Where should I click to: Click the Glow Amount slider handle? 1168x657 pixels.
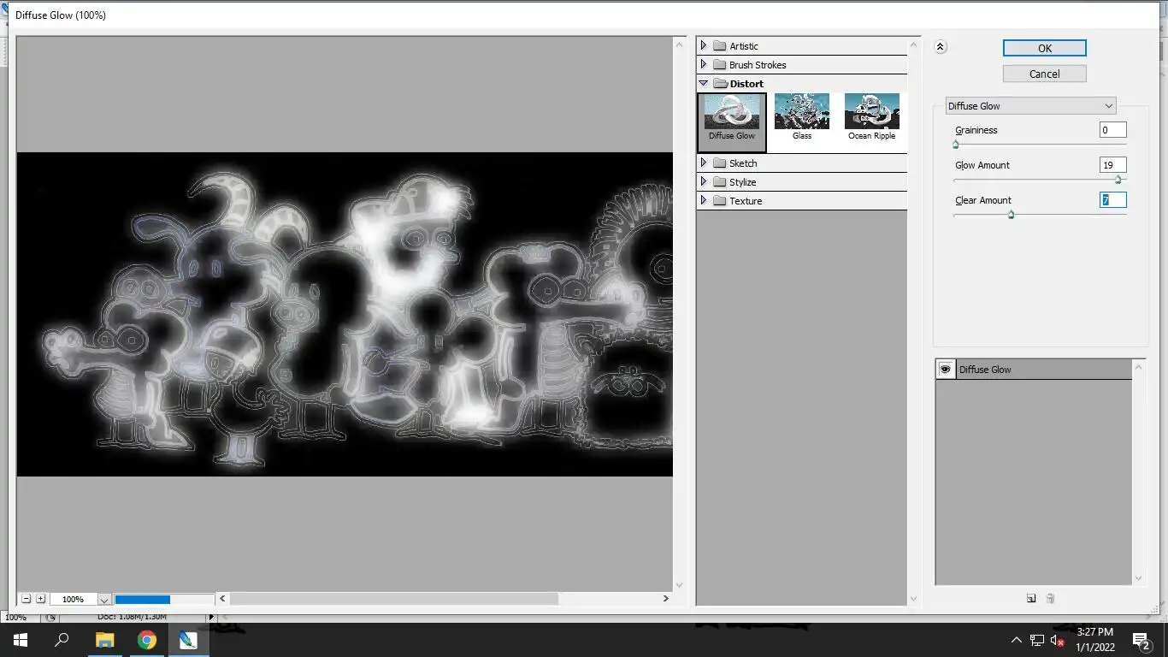tap(1118, 180)
